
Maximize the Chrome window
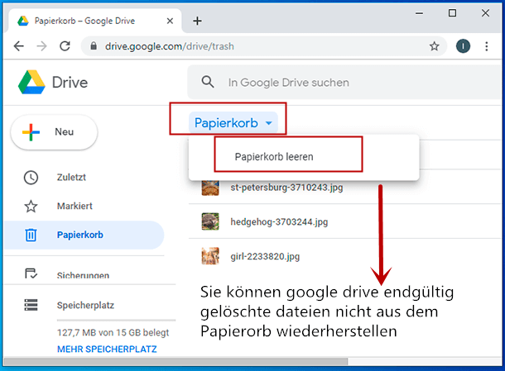pyautogui.click(x=452, y=13)
